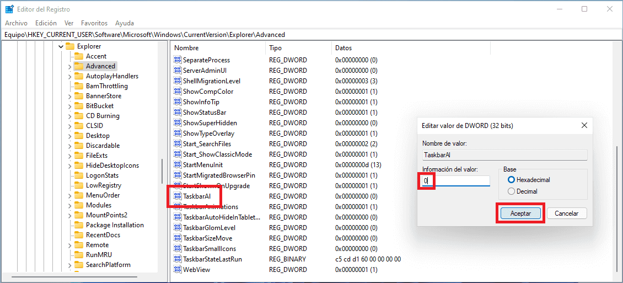The image size is (623, 283).
Task: Click the TaskbarSmallIcons value icon
Action: click(177, 248)
